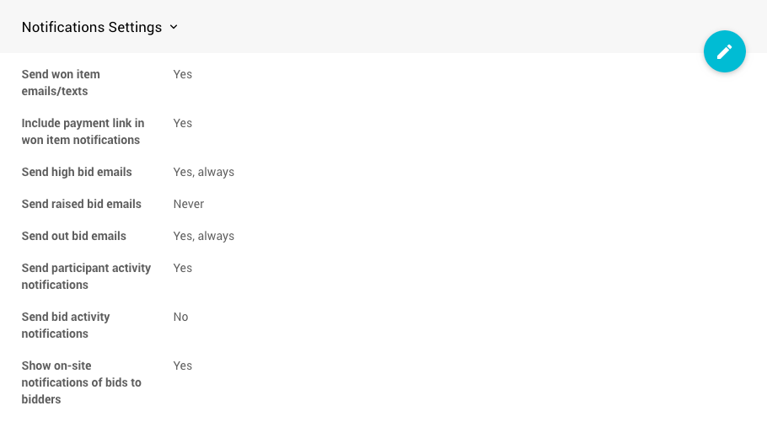Click Yes, always value for high bid emails
The width and height of the screenshot is (767, 427).
tap(203, 172)
